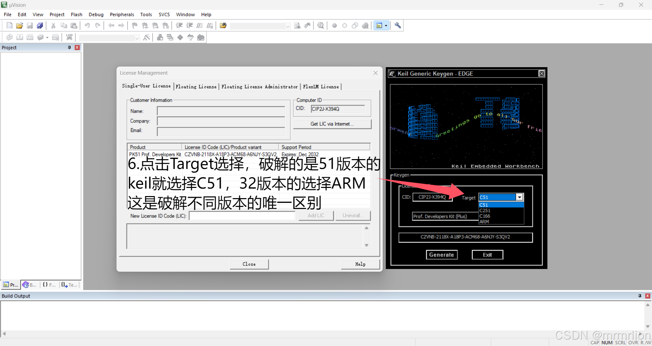Click the Keygen generated license code field
This screenshot has height=346, width=652.
pyautogui.click(x=465, y=237)
